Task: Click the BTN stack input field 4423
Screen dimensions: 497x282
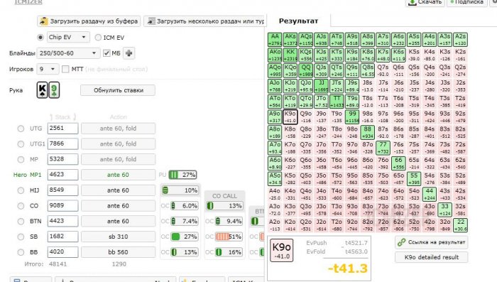Action: click(x=62, y=221)
